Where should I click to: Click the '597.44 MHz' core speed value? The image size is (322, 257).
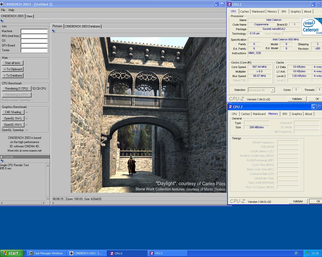tap(260, 67)
